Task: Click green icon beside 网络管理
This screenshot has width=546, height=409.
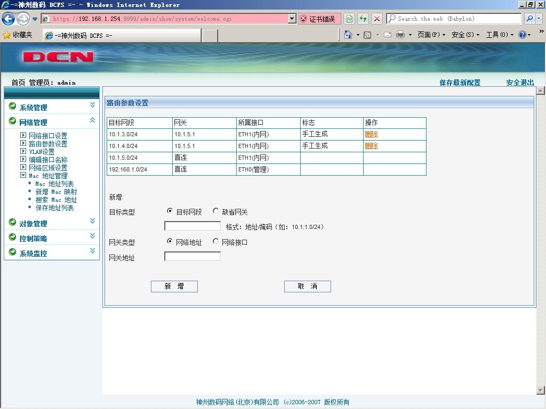Action: click(13, 121)
